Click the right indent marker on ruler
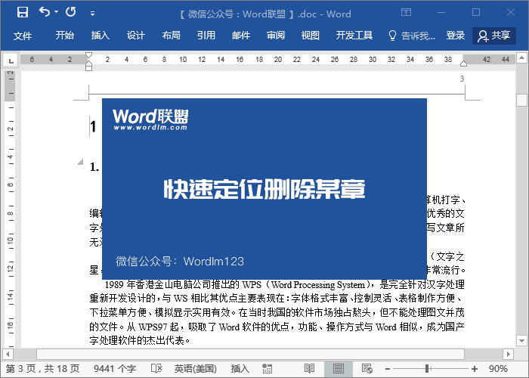529x378 pixels. point(463,64)
